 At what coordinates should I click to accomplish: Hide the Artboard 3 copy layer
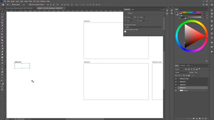tap(176, 79)
